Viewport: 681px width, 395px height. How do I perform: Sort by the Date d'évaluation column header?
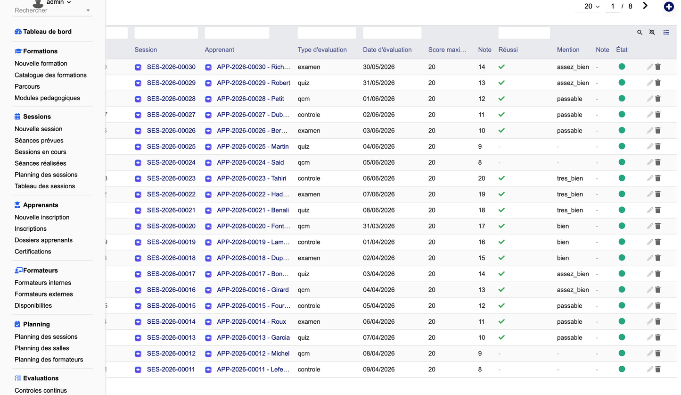pos(387,50)
